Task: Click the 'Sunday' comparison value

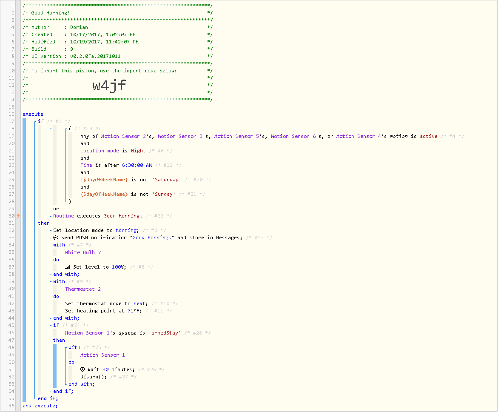Action: (x=164, y=195)
